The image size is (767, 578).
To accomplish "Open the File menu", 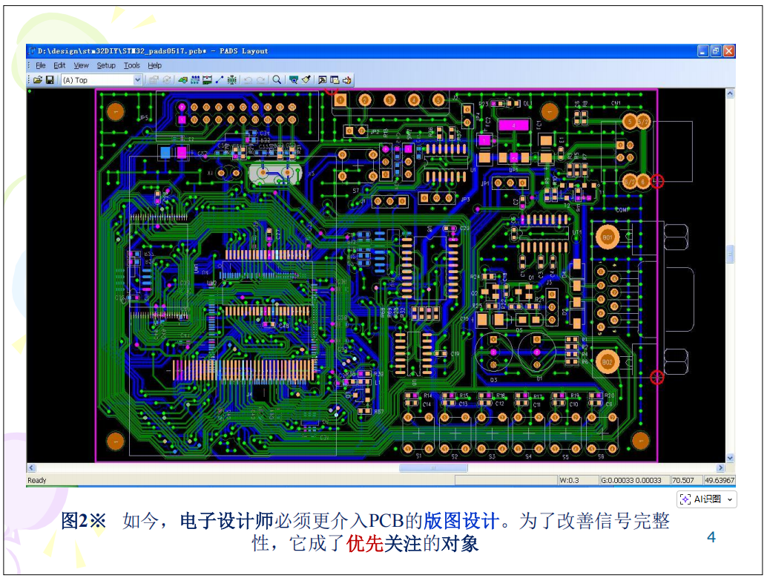I will [x=41, y=65].
